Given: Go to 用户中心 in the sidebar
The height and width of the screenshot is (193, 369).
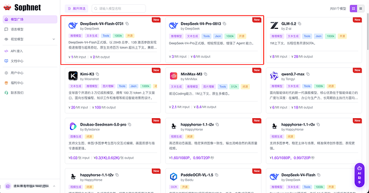Looking at the screenshot, I should [30, 73].
